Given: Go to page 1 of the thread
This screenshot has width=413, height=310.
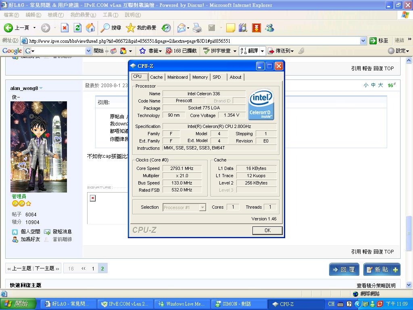Looking at the screenshot, I should point(93,268).
